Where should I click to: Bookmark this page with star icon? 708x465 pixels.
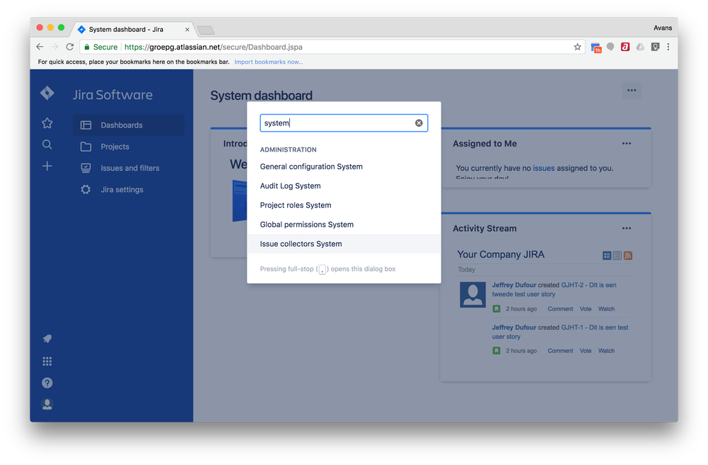[577, 47]
